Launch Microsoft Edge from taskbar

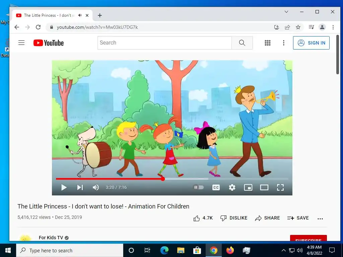tap(164, 250)
